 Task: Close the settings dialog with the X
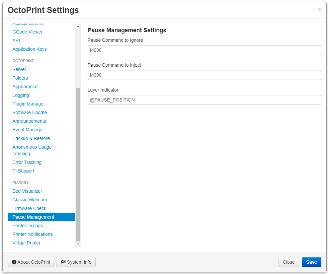319,9
